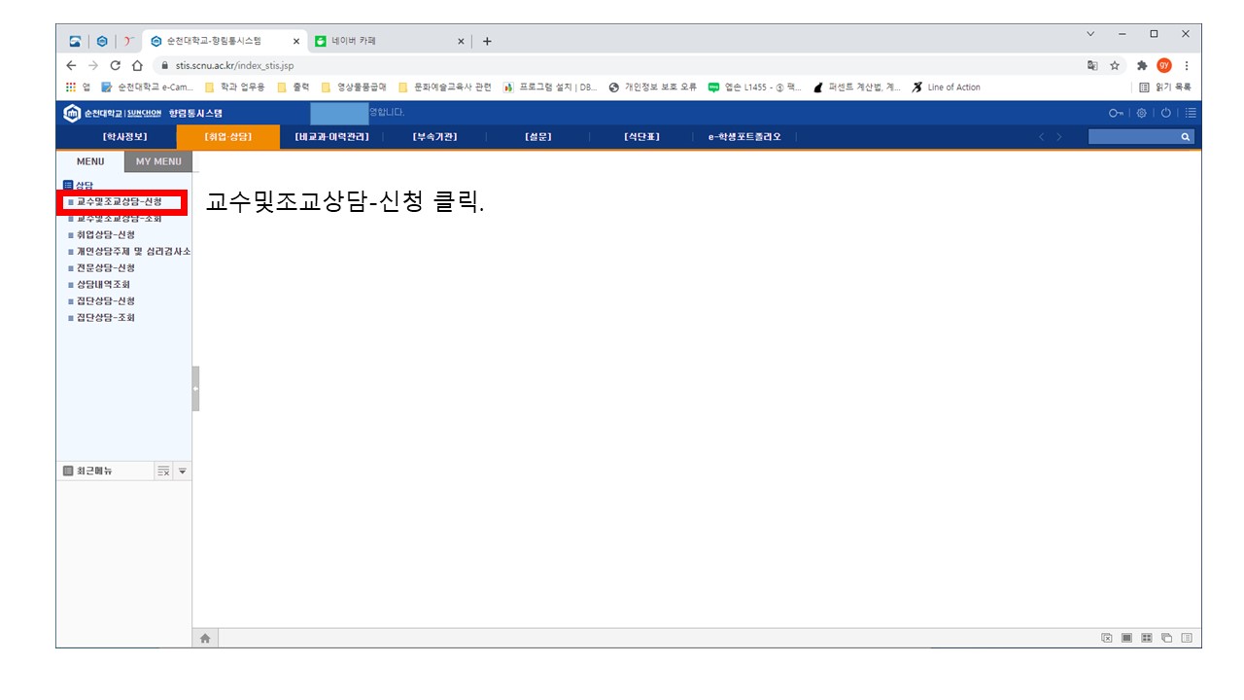Switch to the MENU tab
1244x700 pixels.
[90, 161]
